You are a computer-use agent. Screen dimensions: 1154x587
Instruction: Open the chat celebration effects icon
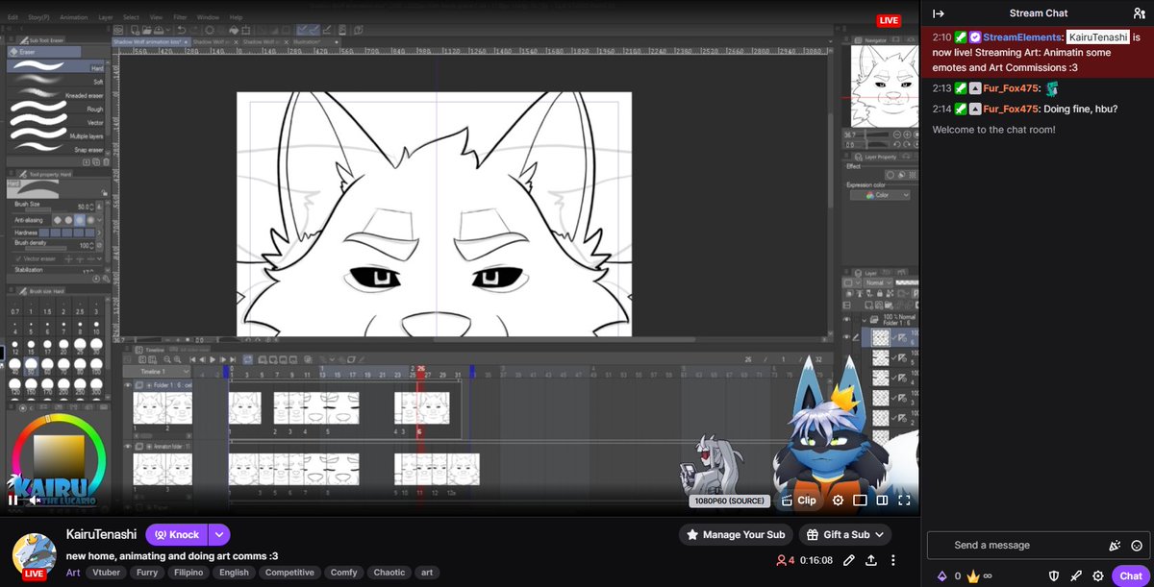pyautogui.click(x=1114, y=545)
